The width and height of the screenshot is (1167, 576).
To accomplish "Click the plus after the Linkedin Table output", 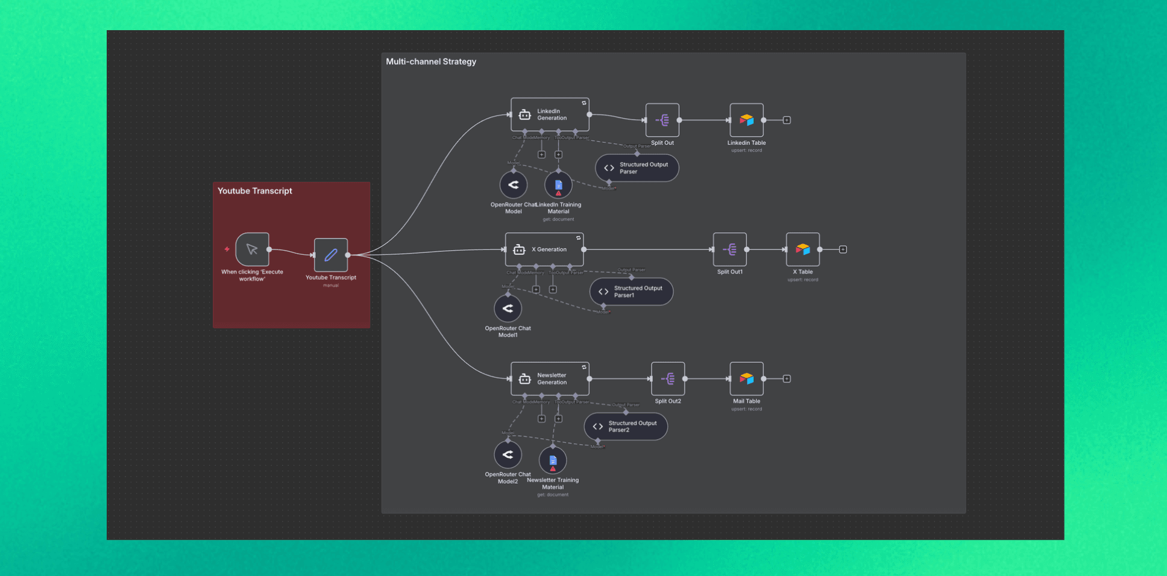I will click(786, 119).
